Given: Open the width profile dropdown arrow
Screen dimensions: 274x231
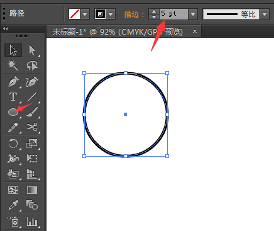Looking at the screenshot, I should 265,14.
